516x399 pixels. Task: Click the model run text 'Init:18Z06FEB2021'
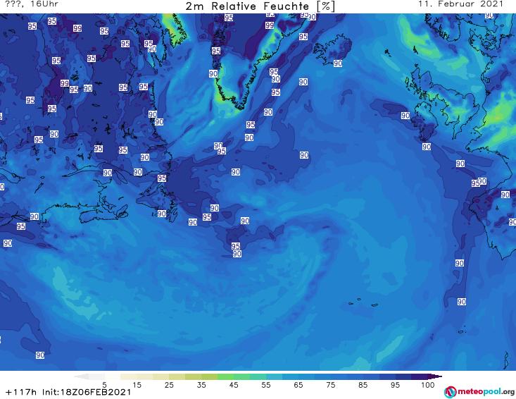pos(87,393)
